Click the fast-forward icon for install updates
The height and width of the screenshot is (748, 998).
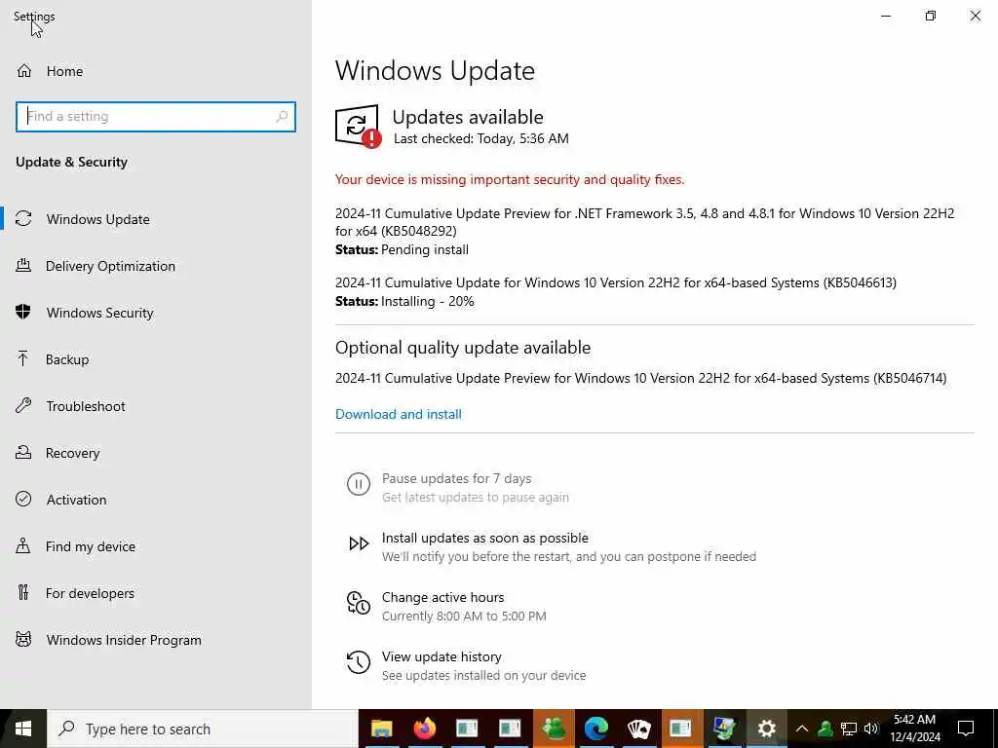(x=359, y=543)
